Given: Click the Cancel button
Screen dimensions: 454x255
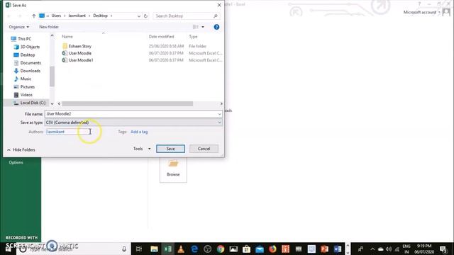Looking at the screenshot, I should [x=204, y=149].
